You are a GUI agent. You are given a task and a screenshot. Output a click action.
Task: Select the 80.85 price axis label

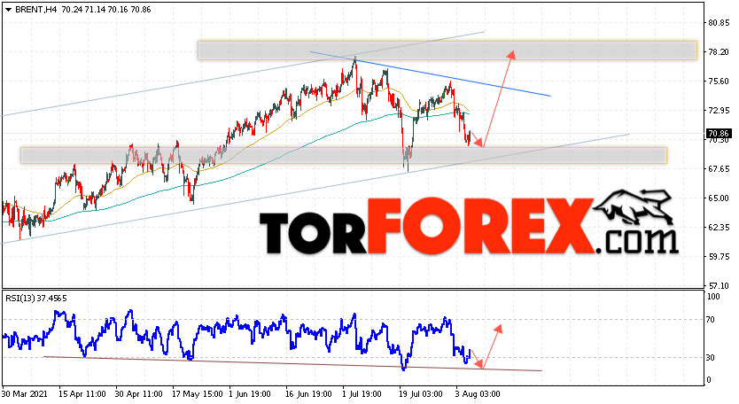(x=719, y=23)
